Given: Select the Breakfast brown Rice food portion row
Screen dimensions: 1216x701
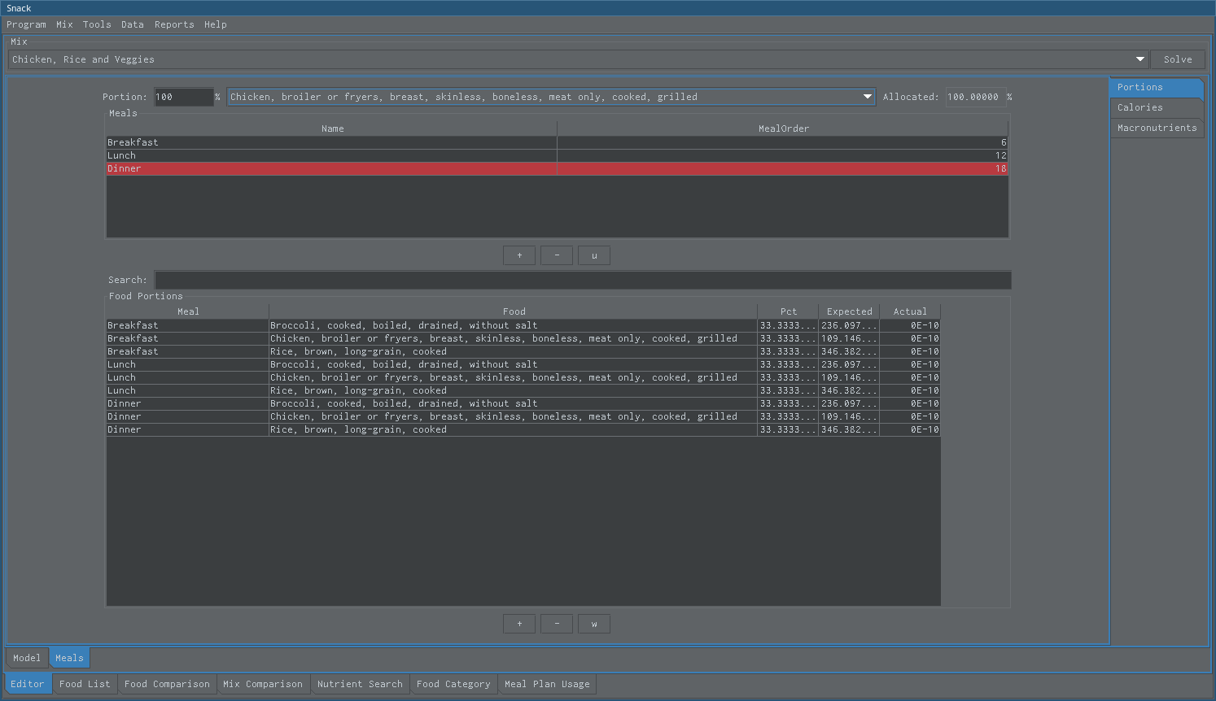Looking at the screenshot, I should coord(523,351).
